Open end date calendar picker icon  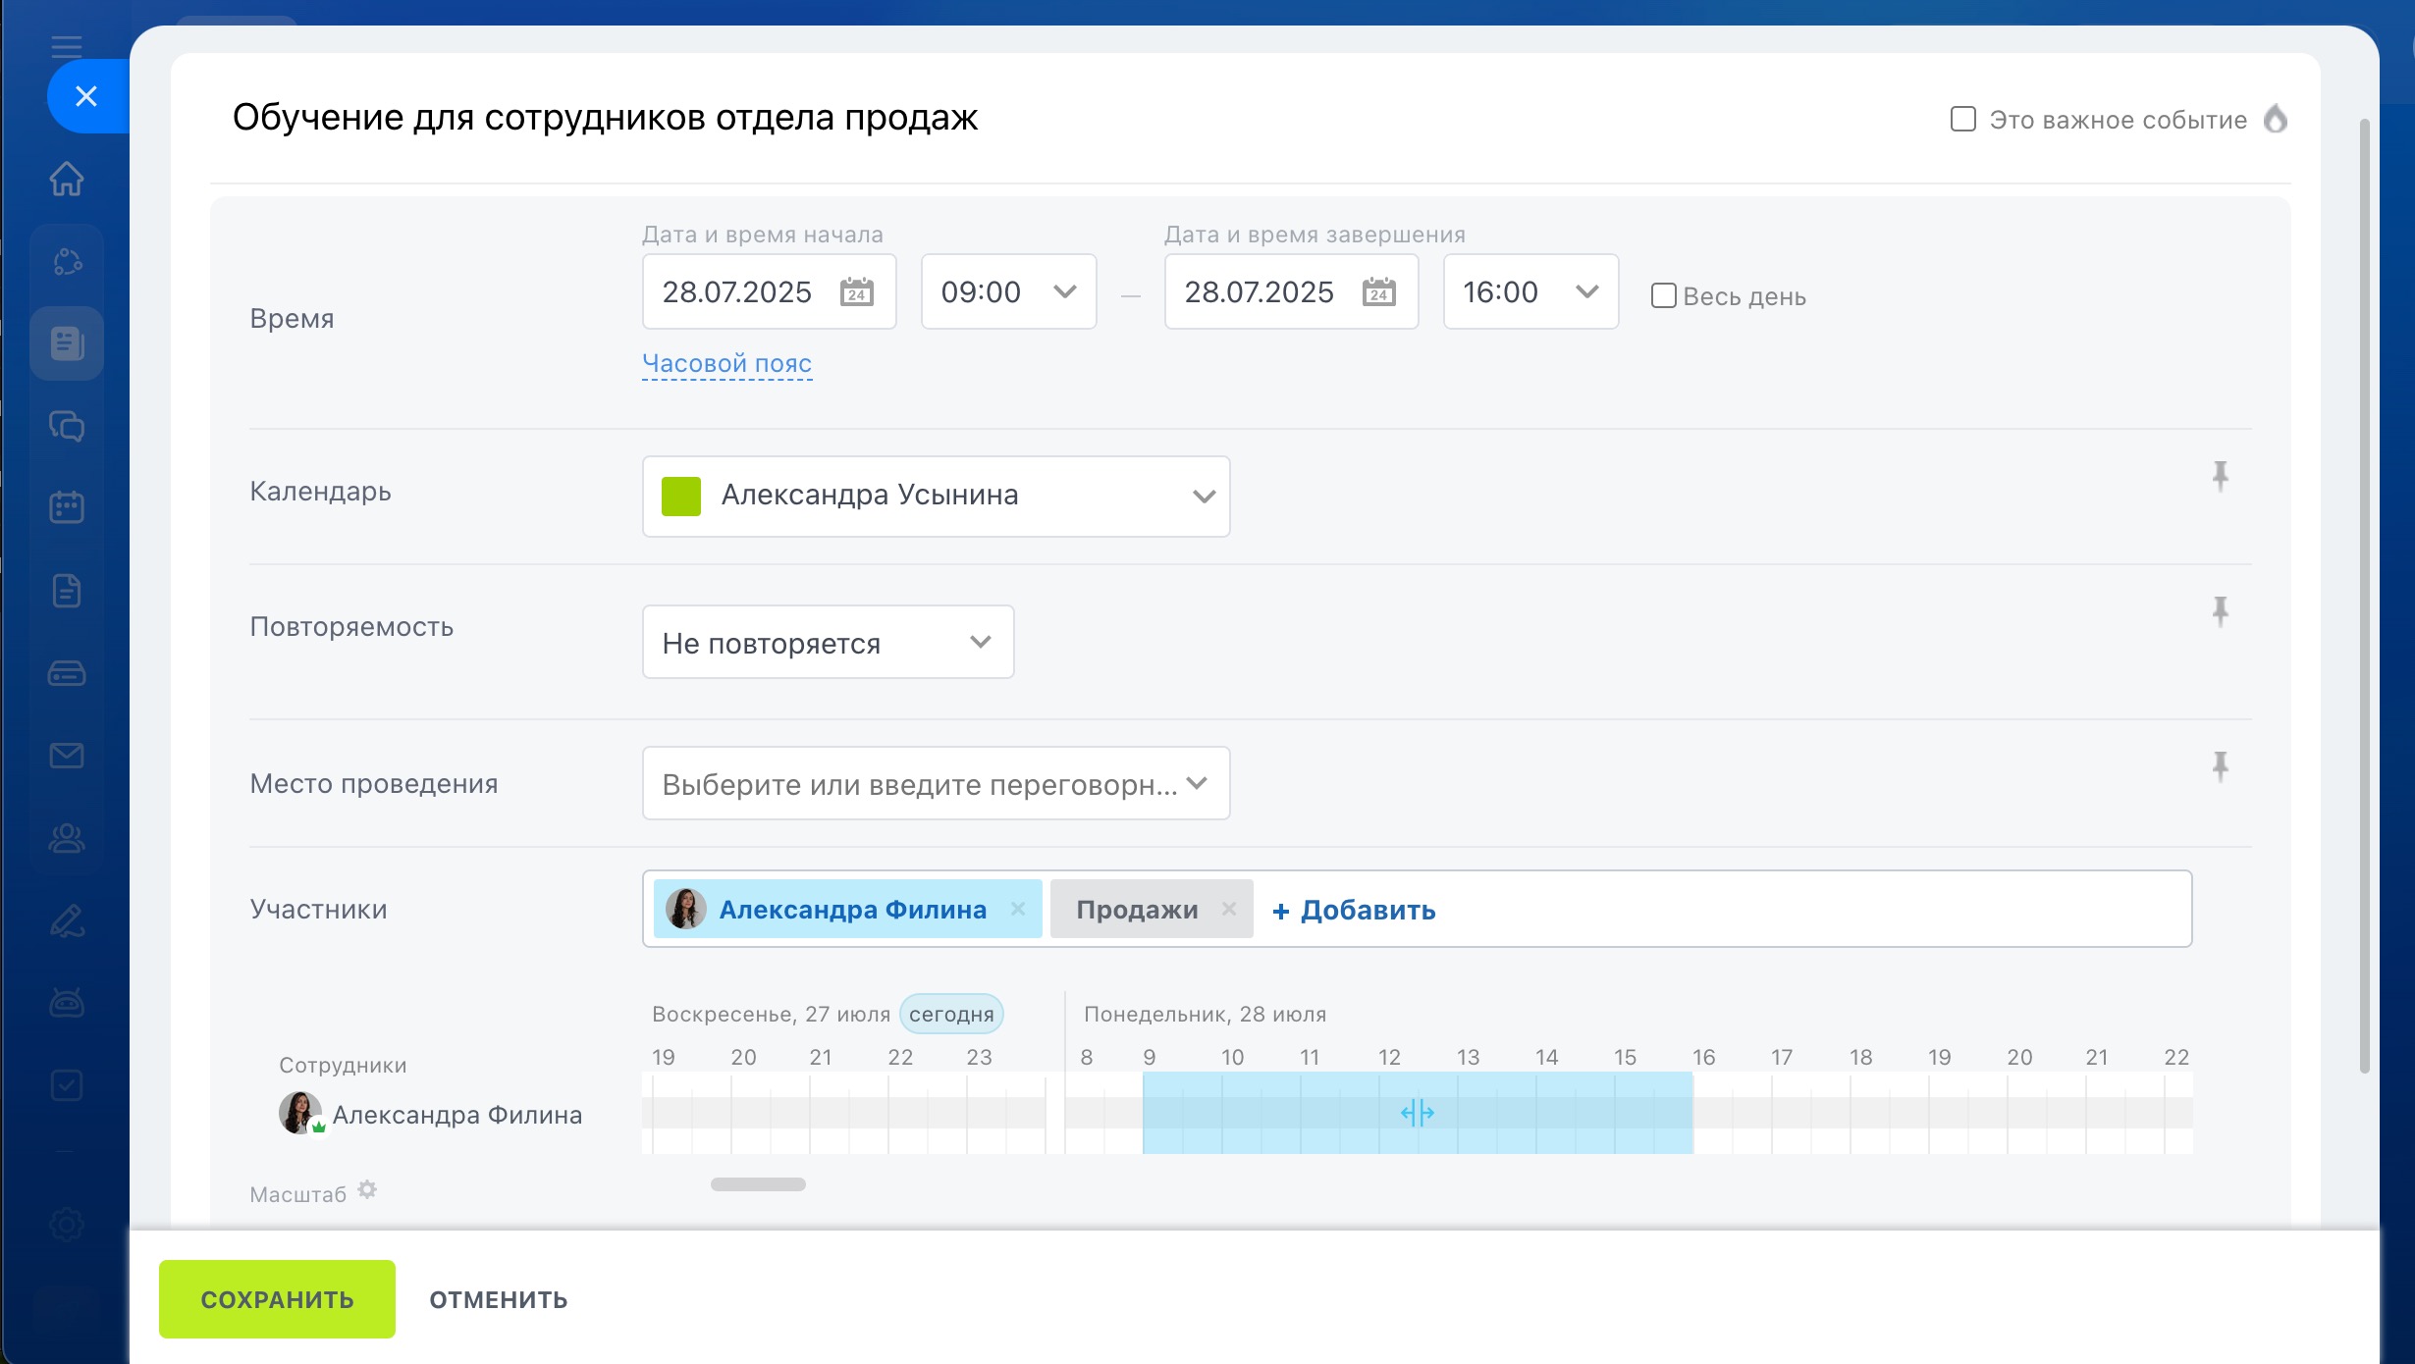tap(1379, 291)
